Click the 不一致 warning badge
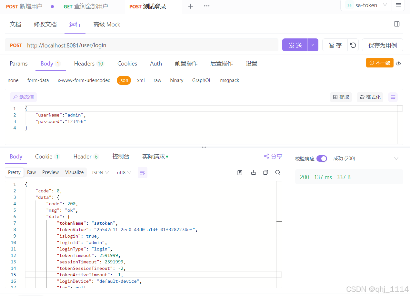Image resolution: width=410 pixels, height=296 pixels. click(380, 63)
